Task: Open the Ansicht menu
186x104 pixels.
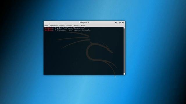Action: [x=62, y=26]
